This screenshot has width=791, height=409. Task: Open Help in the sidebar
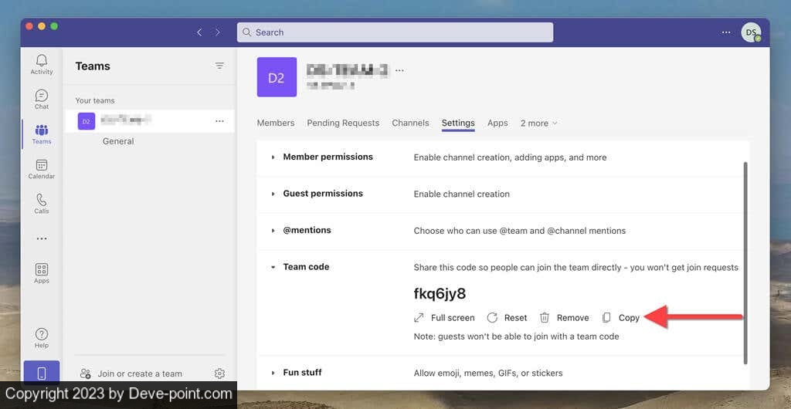point(42,338)
